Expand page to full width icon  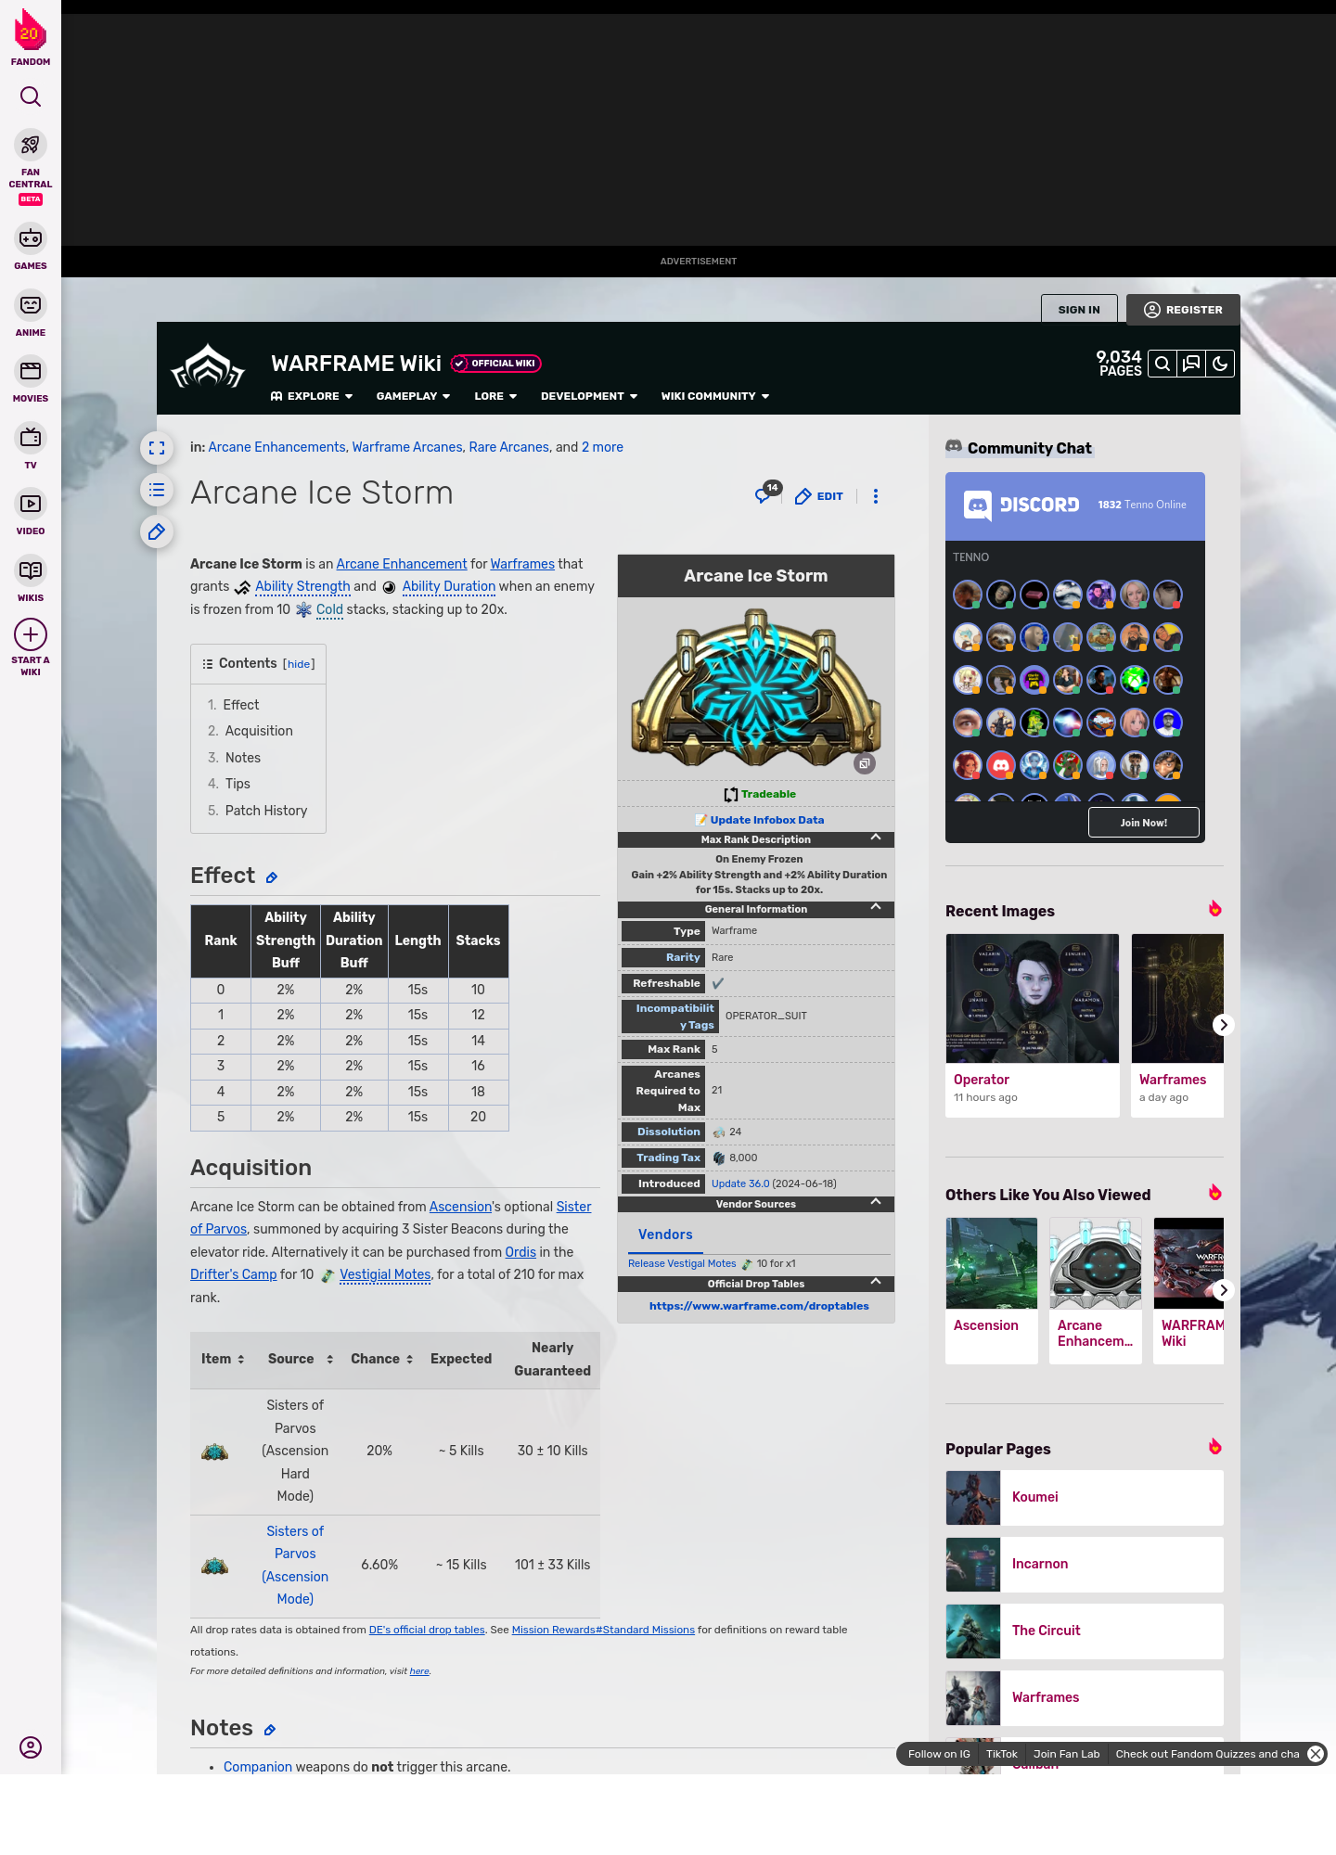(x=157, y=448)
